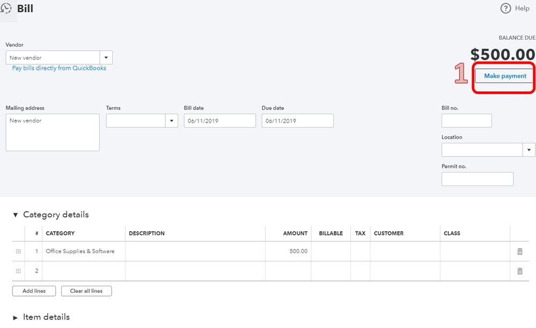Click the DESCRIPTION column header
536x328 pixels.
coord(146,233)
